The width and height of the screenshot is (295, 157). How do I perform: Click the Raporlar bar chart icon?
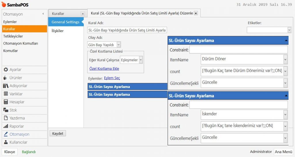click(x=6, y=126)
